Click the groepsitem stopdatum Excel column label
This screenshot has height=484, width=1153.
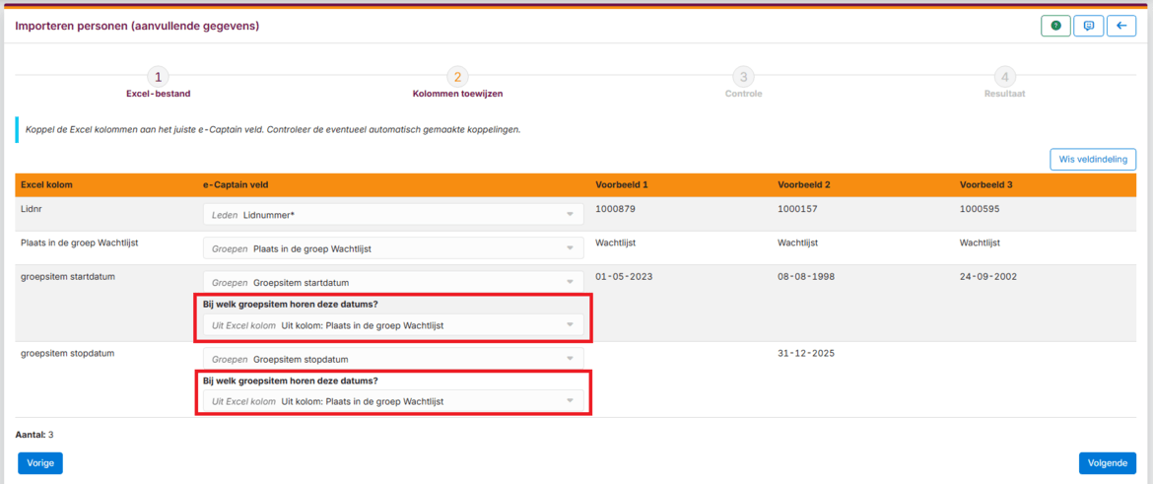pos(68,353)
